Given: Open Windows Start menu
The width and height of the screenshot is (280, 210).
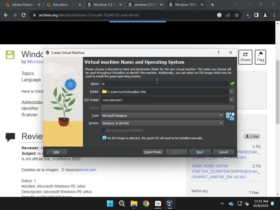Looking at the screenshot, I should pyautogui.click(x=110, y=203).
